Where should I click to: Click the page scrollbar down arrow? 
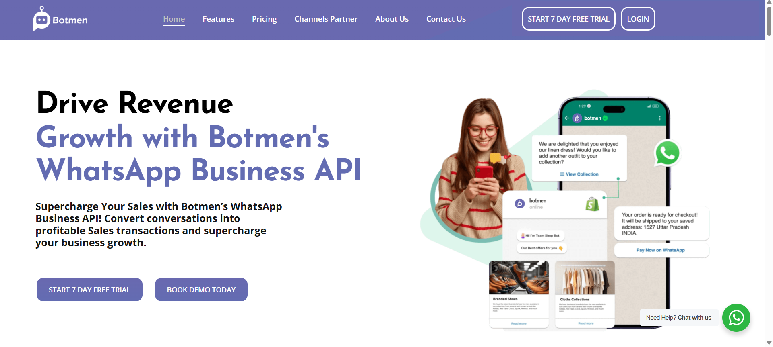point(769,343)
